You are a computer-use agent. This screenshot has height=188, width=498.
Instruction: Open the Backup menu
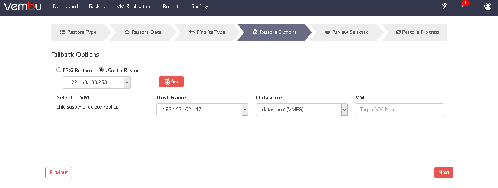coord(97,6)
